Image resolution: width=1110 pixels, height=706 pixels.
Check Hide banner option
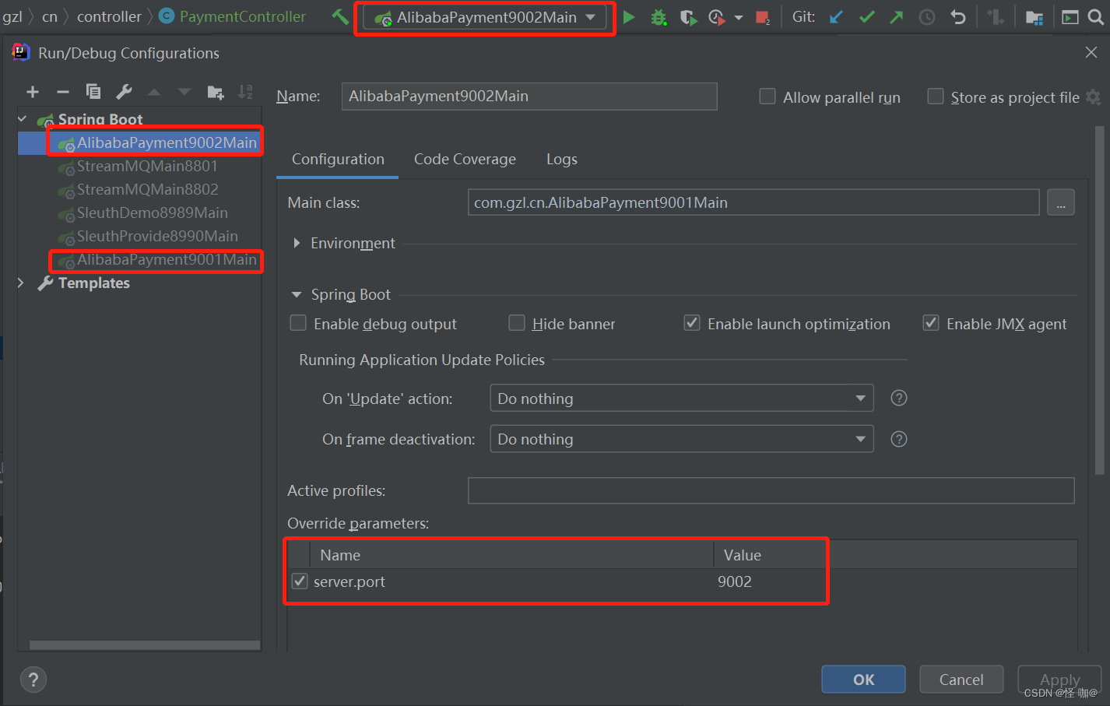click(517, 323)
